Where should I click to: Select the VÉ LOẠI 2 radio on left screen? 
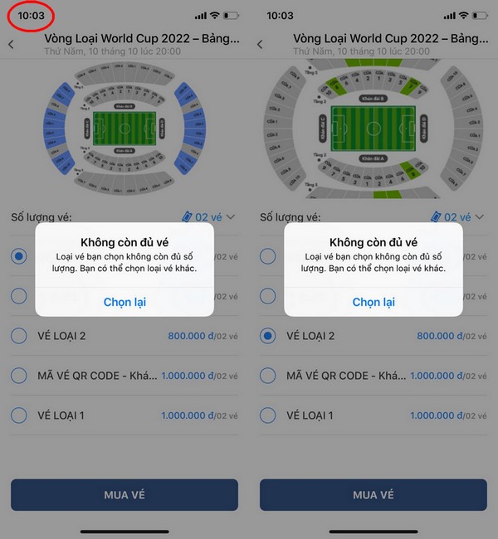coord(19,336)
